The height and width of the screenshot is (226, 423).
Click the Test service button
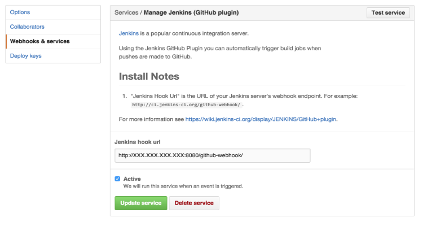pyautogui.click(x=388, y=12)
